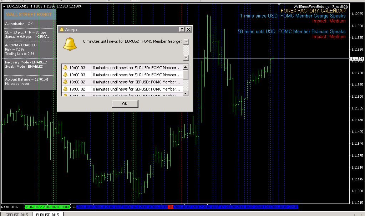Click the large bell alert icon
Image resolution: width=365 pixels, height=216 pixels.
coord(70,44)
